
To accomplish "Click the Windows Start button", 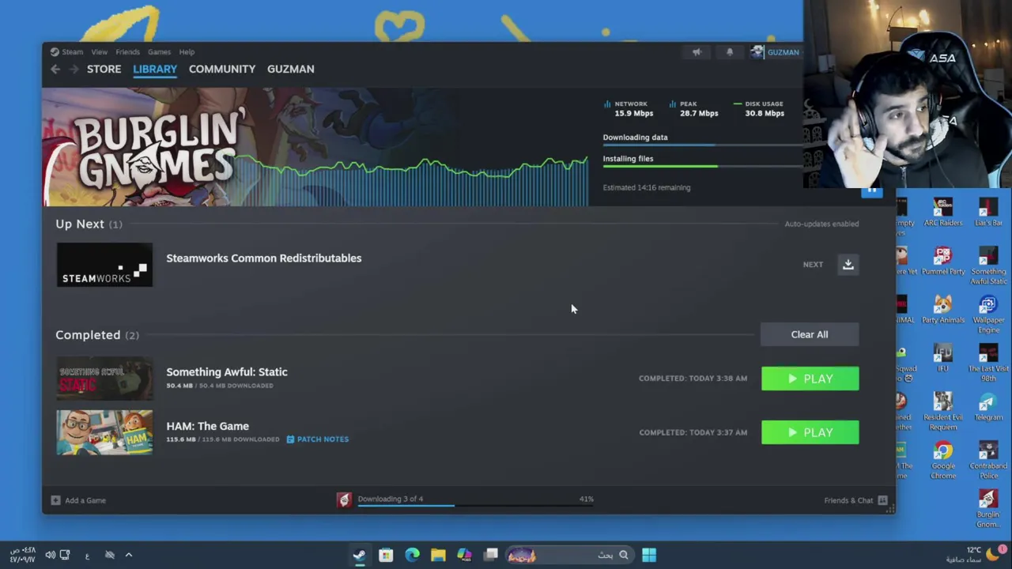I will point(649,555).
